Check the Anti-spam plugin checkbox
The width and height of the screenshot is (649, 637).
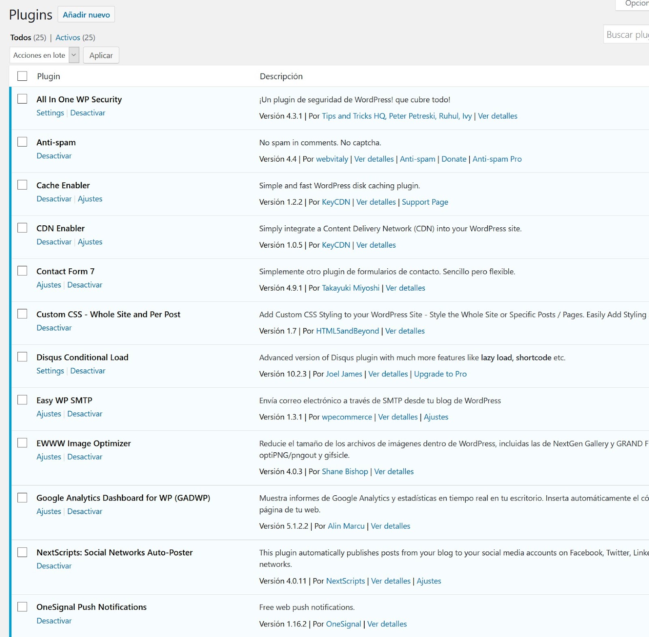pos(22,142)
